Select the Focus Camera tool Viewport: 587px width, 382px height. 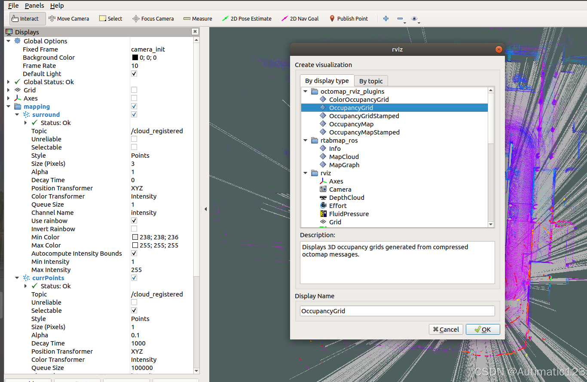point(153,18)
